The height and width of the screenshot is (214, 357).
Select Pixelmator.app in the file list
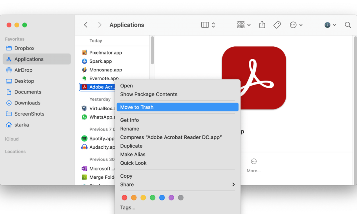(105, 52)
